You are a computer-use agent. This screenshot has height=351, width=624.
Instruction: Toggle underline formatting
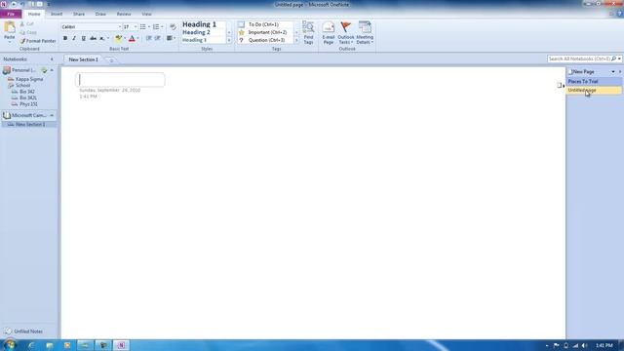point(83,38)
